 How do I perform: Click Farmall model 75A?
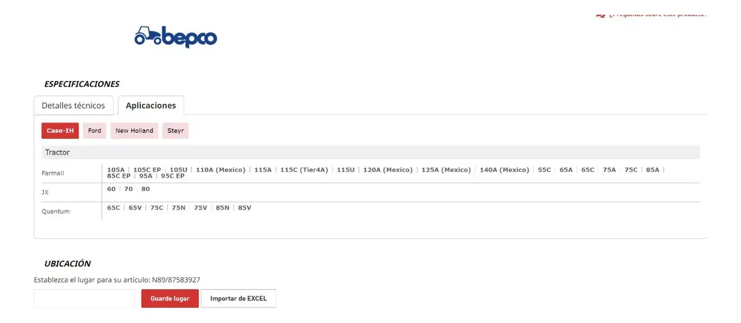[x=609, y=170]
